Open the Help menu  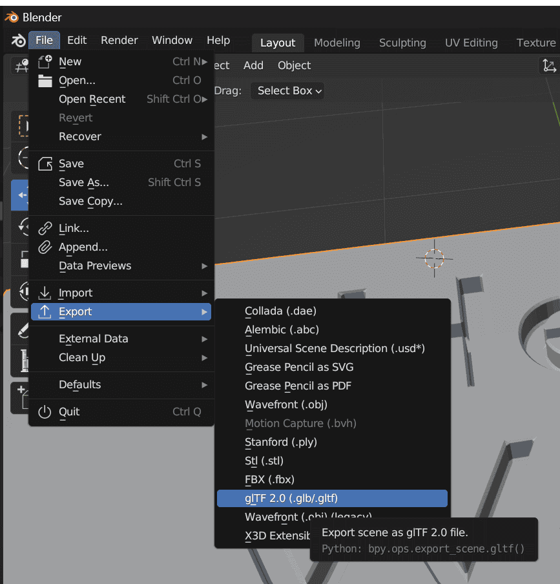click(x=218, y=40)
